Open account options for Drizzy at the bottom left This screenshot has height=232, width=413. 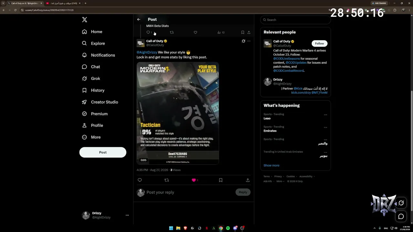coord(127,215)
